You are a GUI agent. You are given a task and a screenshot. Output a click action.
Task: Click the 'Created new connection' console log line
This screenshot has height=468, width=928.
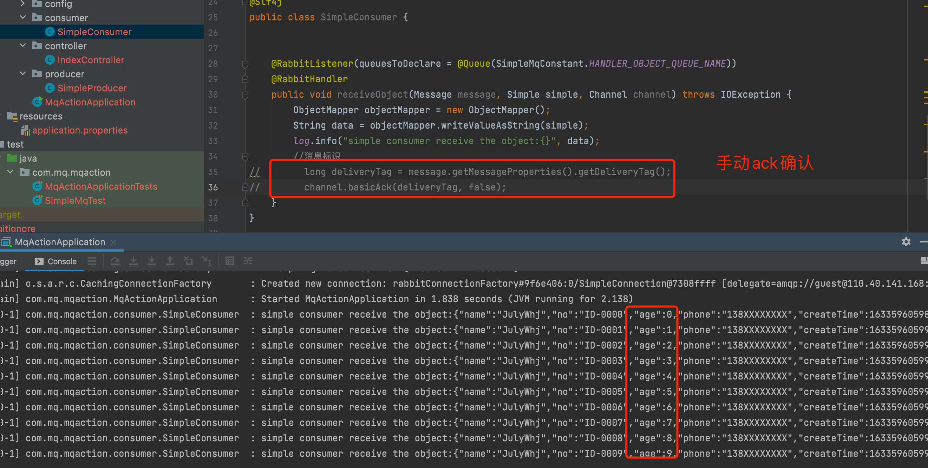tap(464, 284)
